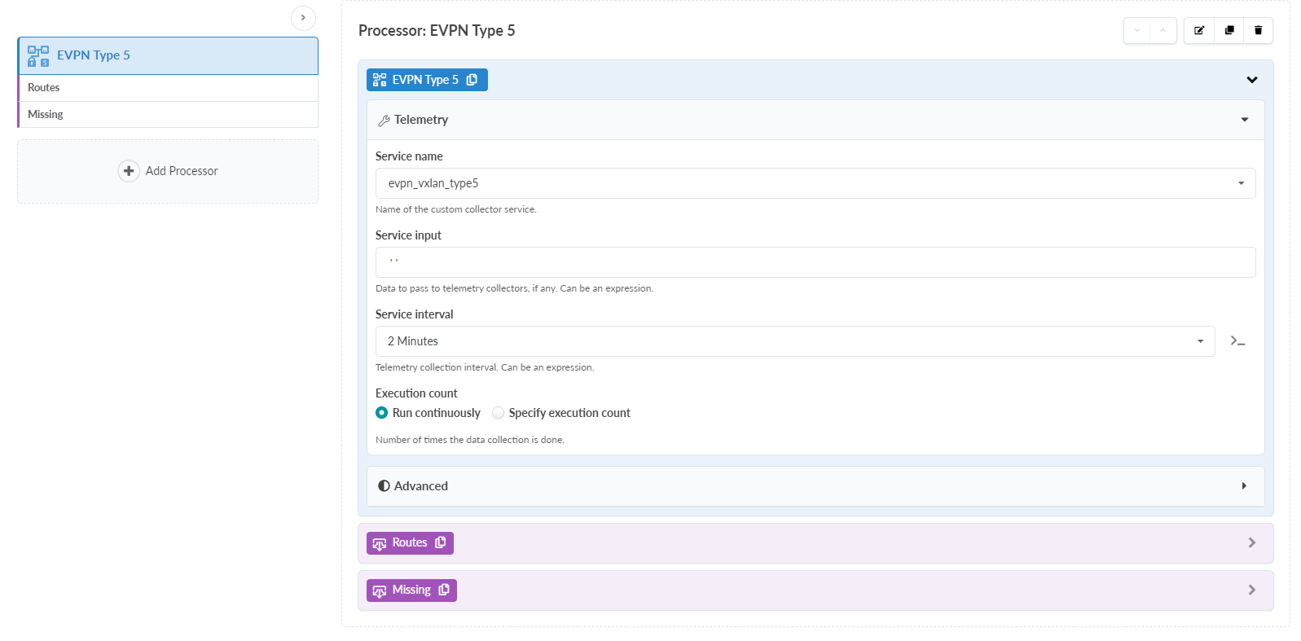The width and height of the screenshot is (1301, 641).
Task: Click the 'Data to pass to telemetry collectors' hint
Action: [514, 288]
